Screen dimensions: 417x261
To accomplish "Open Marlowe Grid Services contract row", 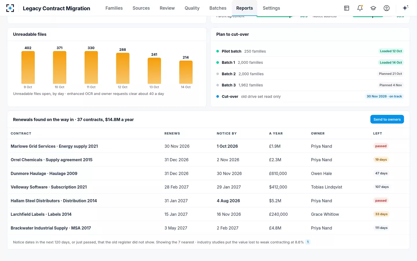I will pos(209,146).
